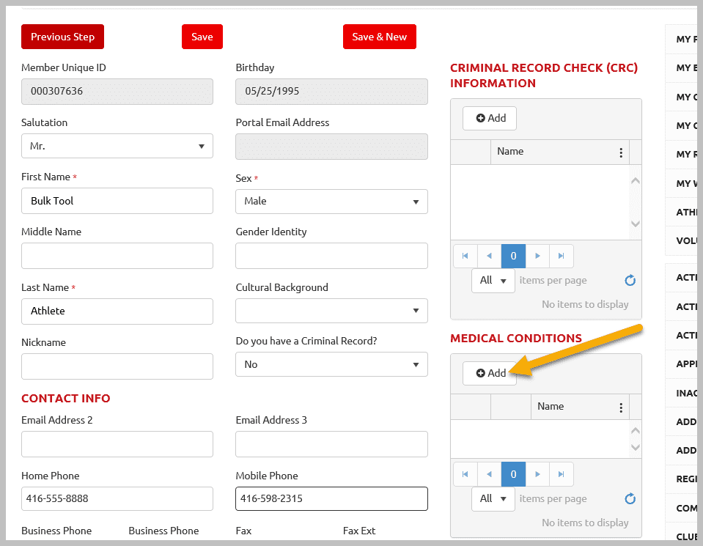Save the member record

coord(202,37)
